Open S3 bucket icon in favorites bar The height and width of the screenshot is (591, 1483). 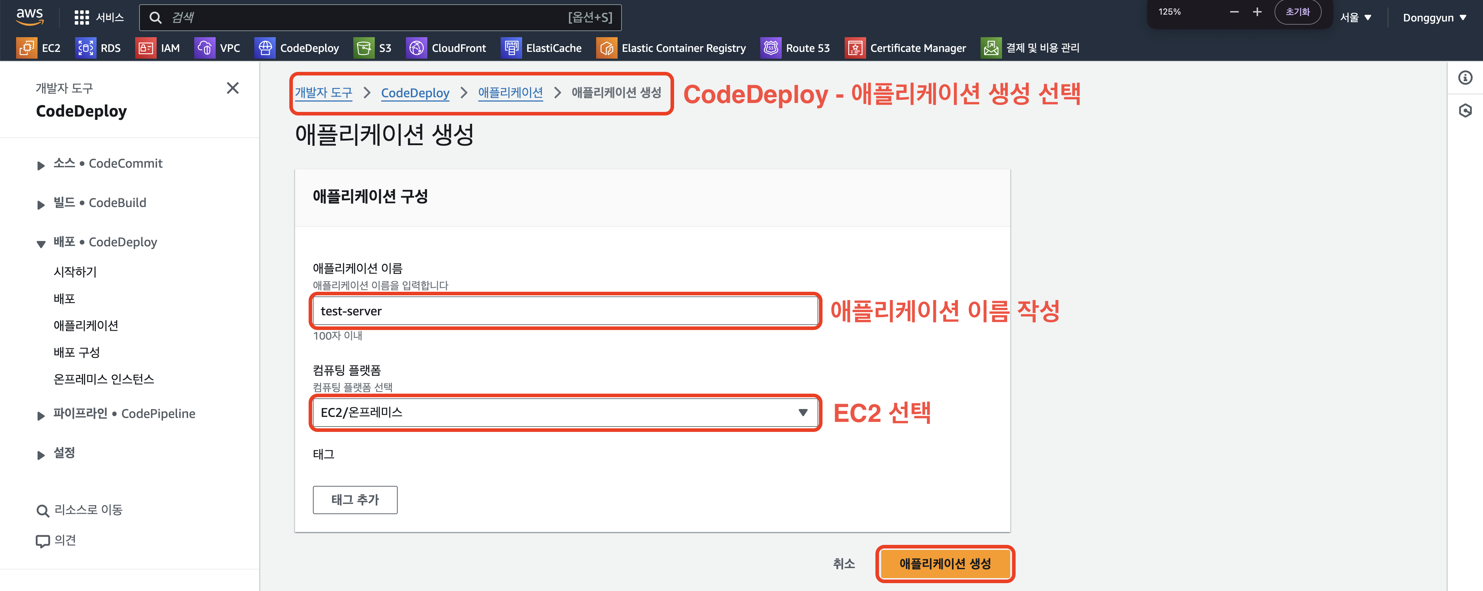point(364,48)
